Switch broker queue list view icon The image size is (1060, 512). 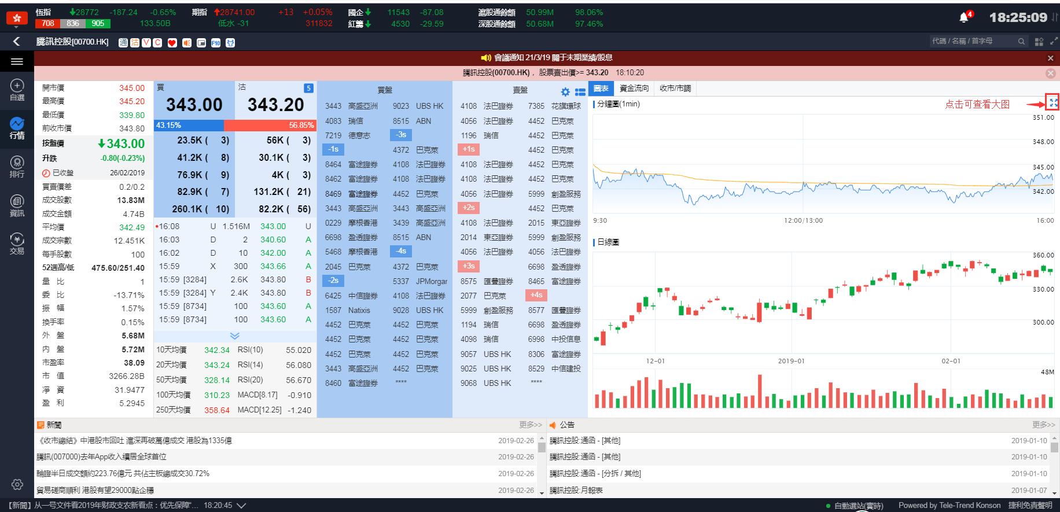(580, 92)
